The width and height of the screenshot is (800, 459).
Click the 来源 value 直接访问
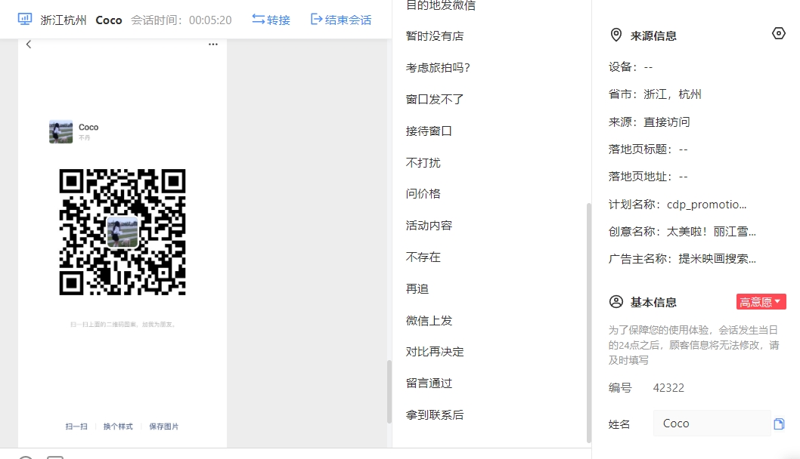tap(666, 122)
